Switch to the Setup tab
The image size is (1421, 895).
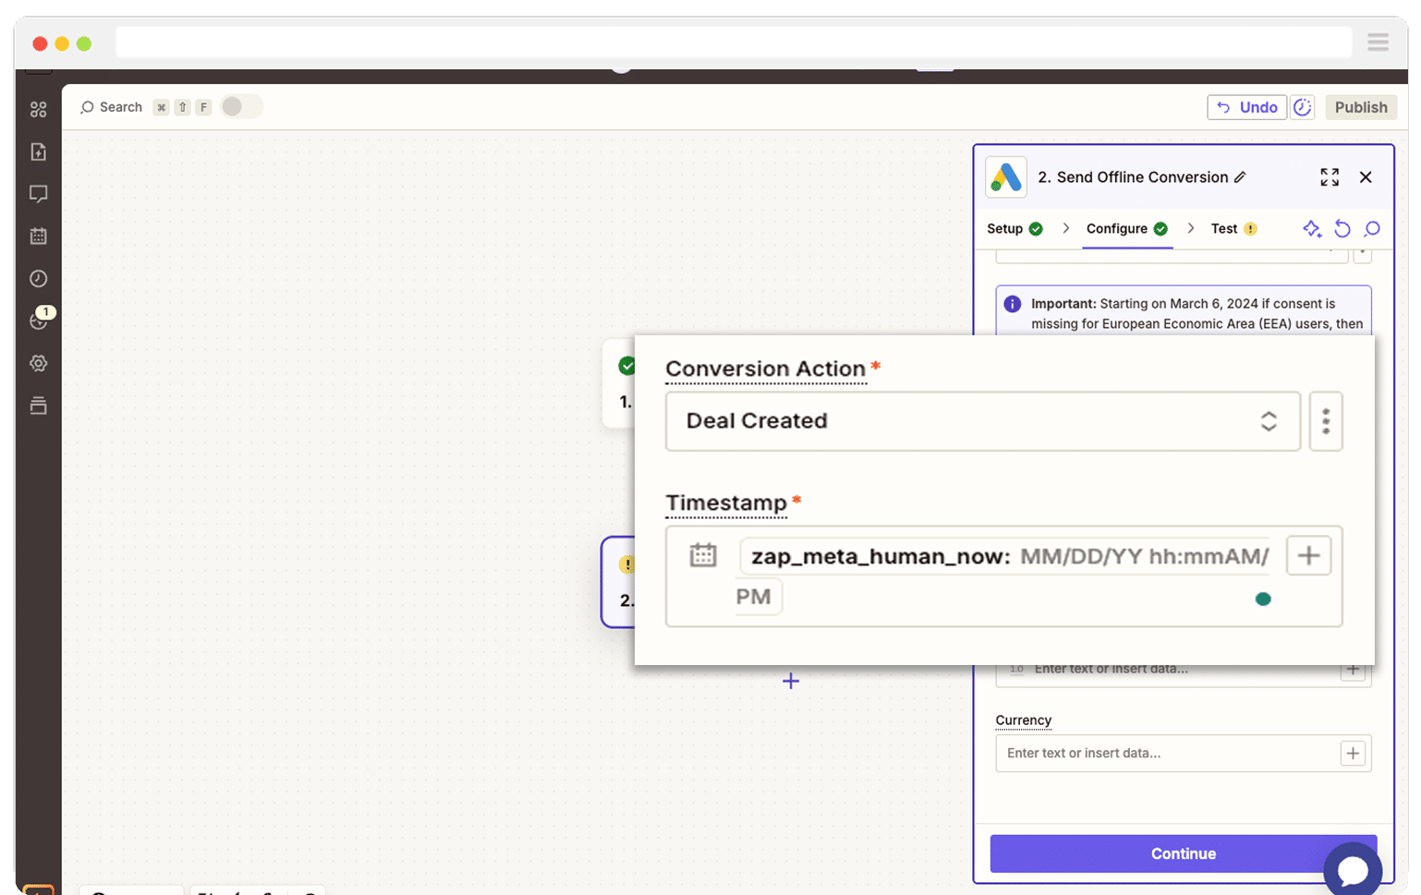pos(1014,229)
